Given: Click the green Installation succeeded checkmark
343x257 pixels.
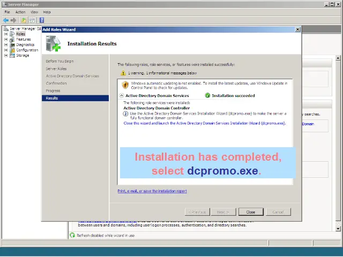Looking at the screenshot, I should pyautogui.click(x=207, y=95).
